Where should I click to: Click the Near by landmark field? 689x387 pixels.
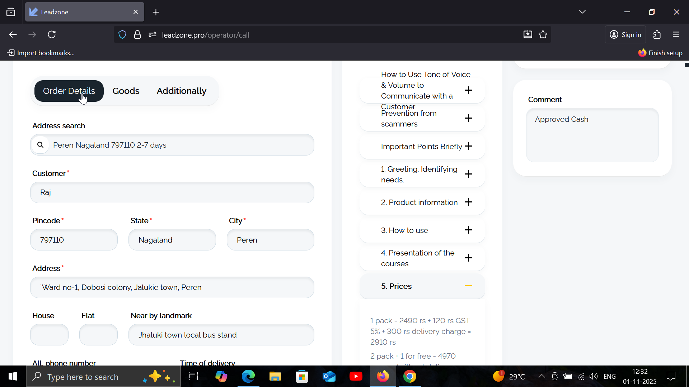221,335
